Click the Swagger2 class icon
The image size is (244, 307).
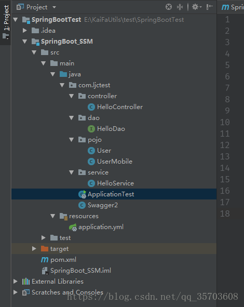[82, 205]
